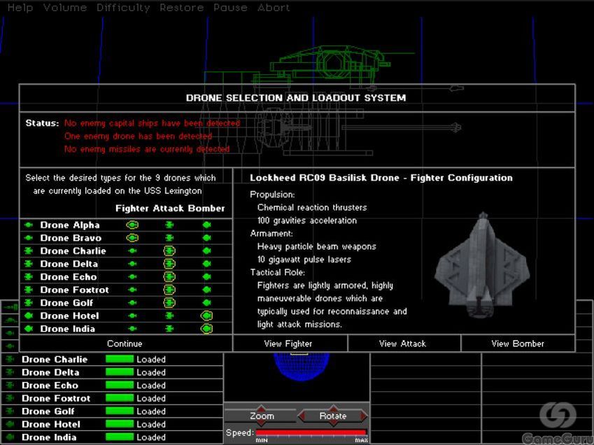Click Drone India's green Loaded bar
This screenshot has width=594, height=445.
[x=120, y=437]
